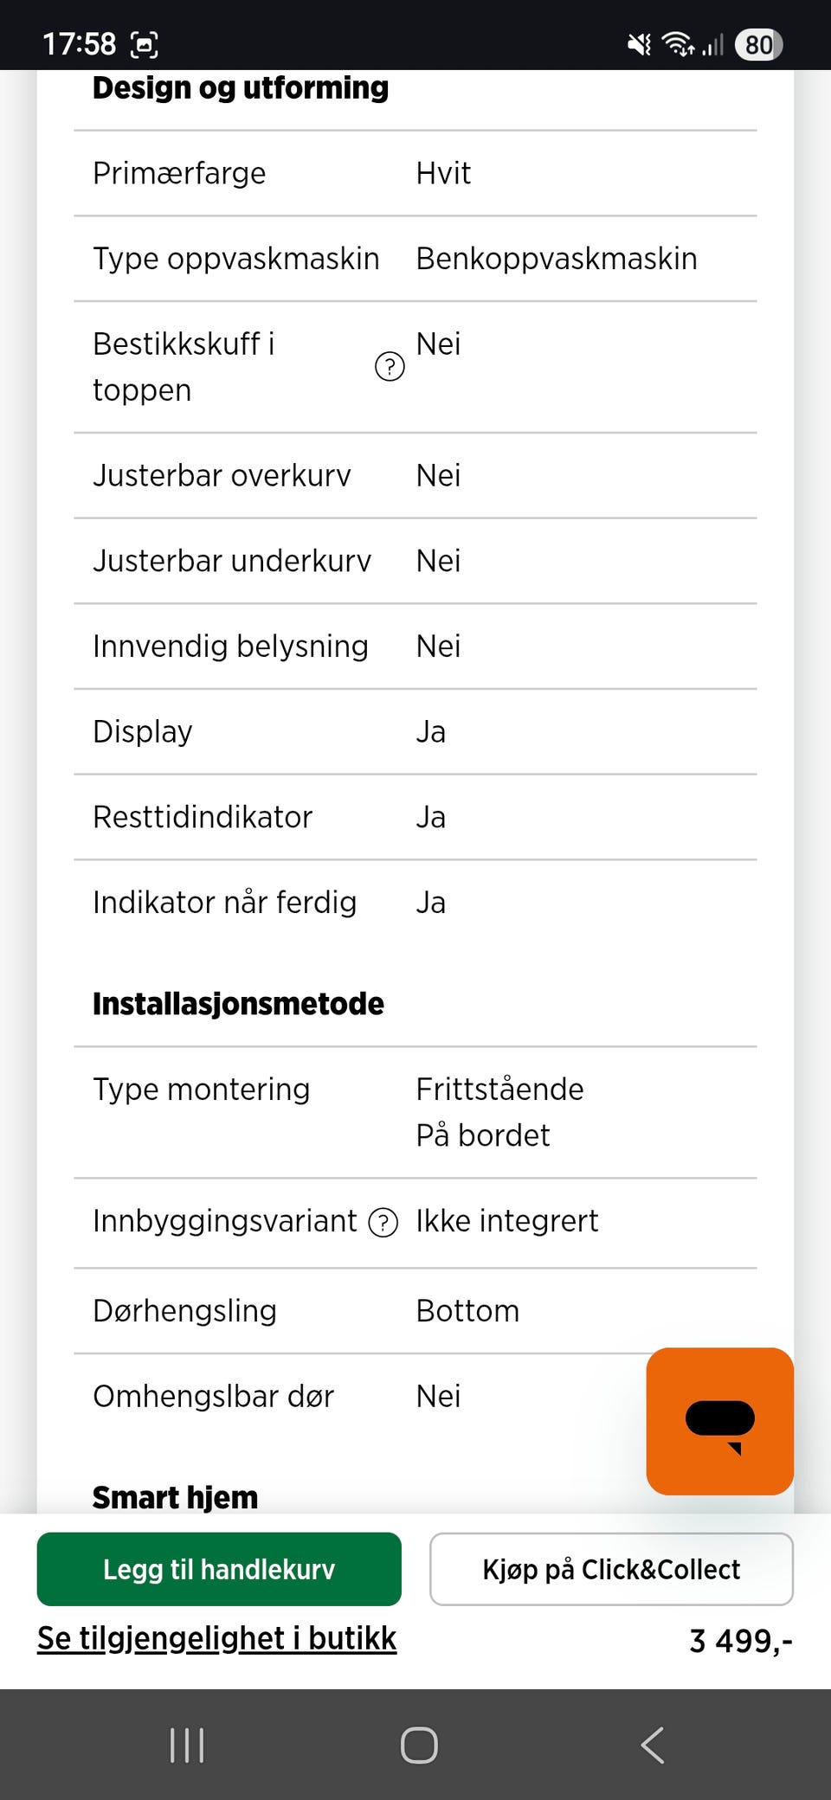Tap the screenshot icon in status bar
Image resolution: width=831 pixels, height=1800 pixels.
pyautogui.click(x=144, y=44)
